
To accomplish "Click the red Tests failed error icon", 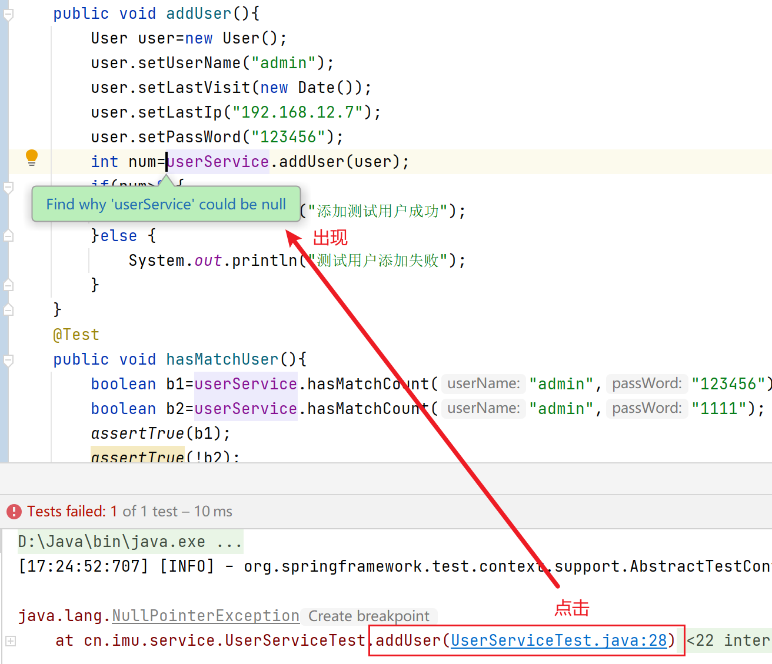I will (x=14, y=512).
